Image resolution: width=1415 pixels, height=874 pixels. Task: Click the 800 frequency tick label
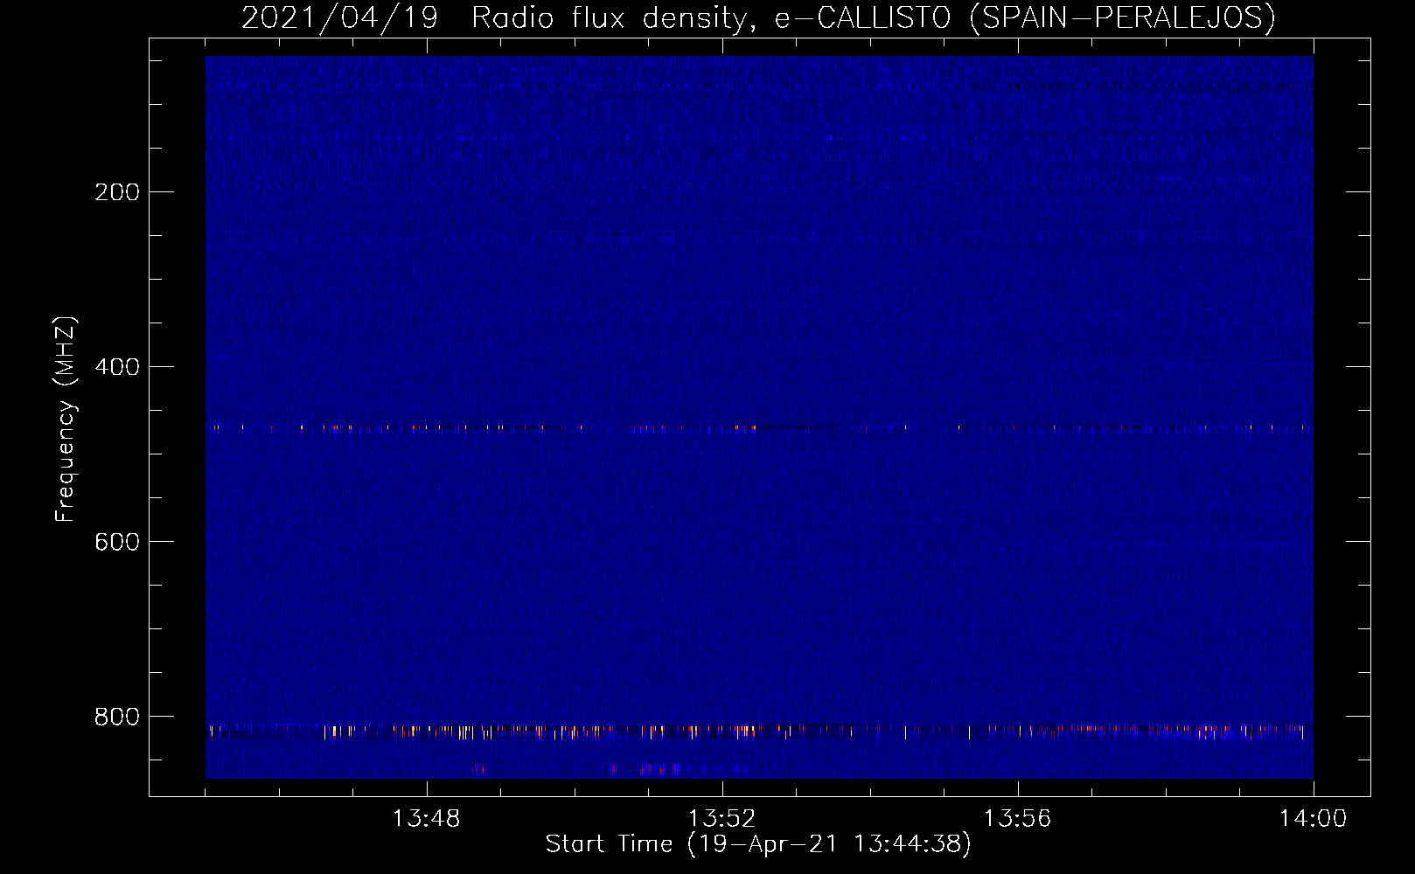(117, 717)
